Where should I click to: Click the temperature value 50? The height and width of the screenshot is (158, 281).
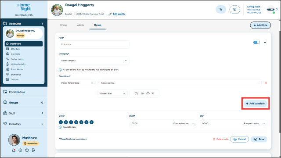[142, 93]
